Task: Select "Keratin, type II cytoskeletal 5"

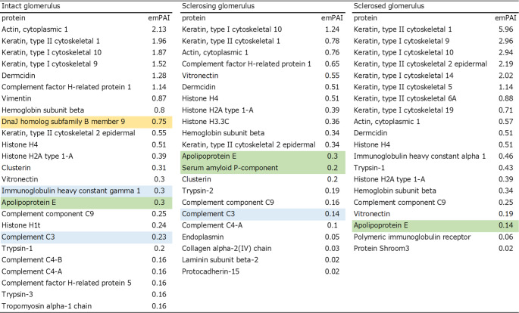Action: pyautogui.click(x=403, y=87)
